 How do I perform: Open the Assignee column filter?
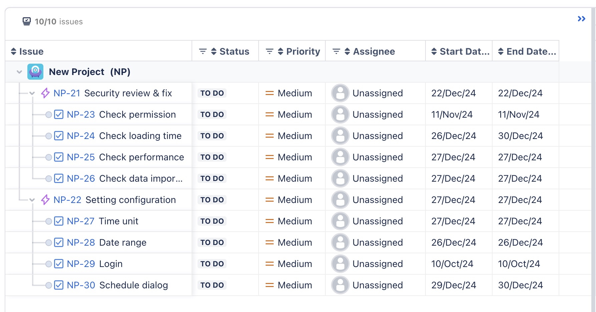coord(336,51)
